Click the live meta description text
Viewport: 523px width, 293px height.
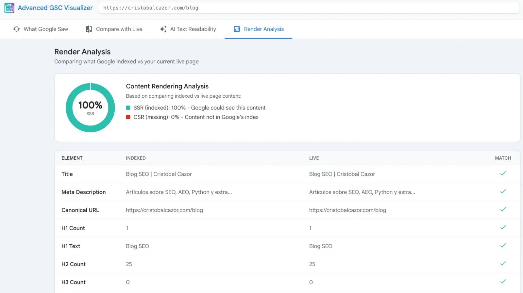pyautogui.click(x=362, y=192)
